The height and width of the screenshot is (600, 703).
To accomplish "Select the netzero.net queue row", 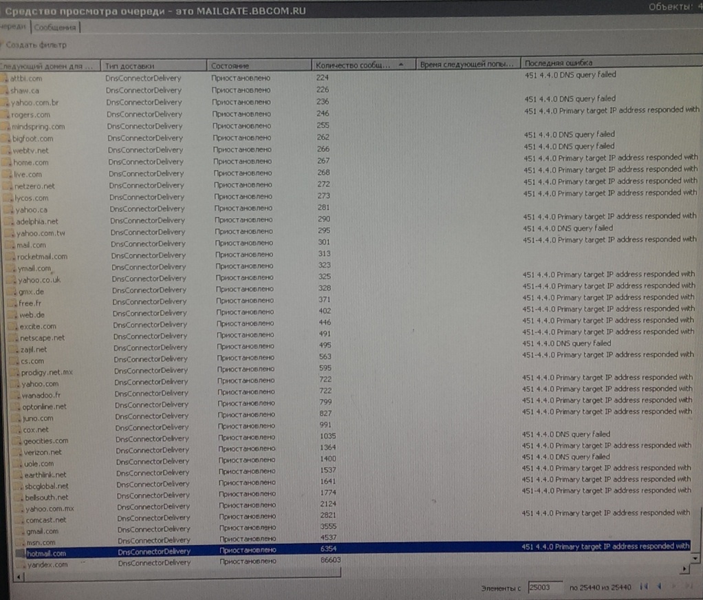I will click(349, 184).
